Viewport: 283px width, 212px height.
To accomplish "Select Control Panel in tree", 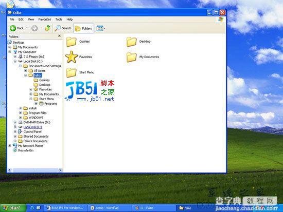I will click(32, 132).
